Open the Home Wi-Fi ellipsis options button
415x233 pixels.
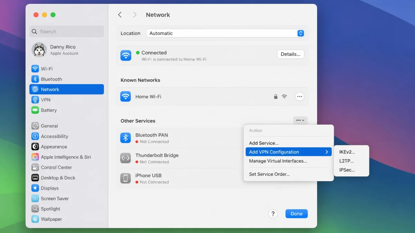[300, 97]
